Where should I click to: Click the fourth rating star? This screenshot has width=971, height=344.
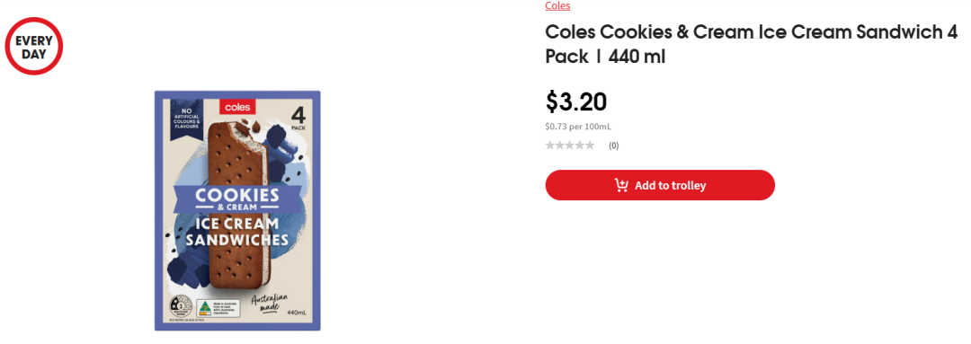(x=580, y=146)
